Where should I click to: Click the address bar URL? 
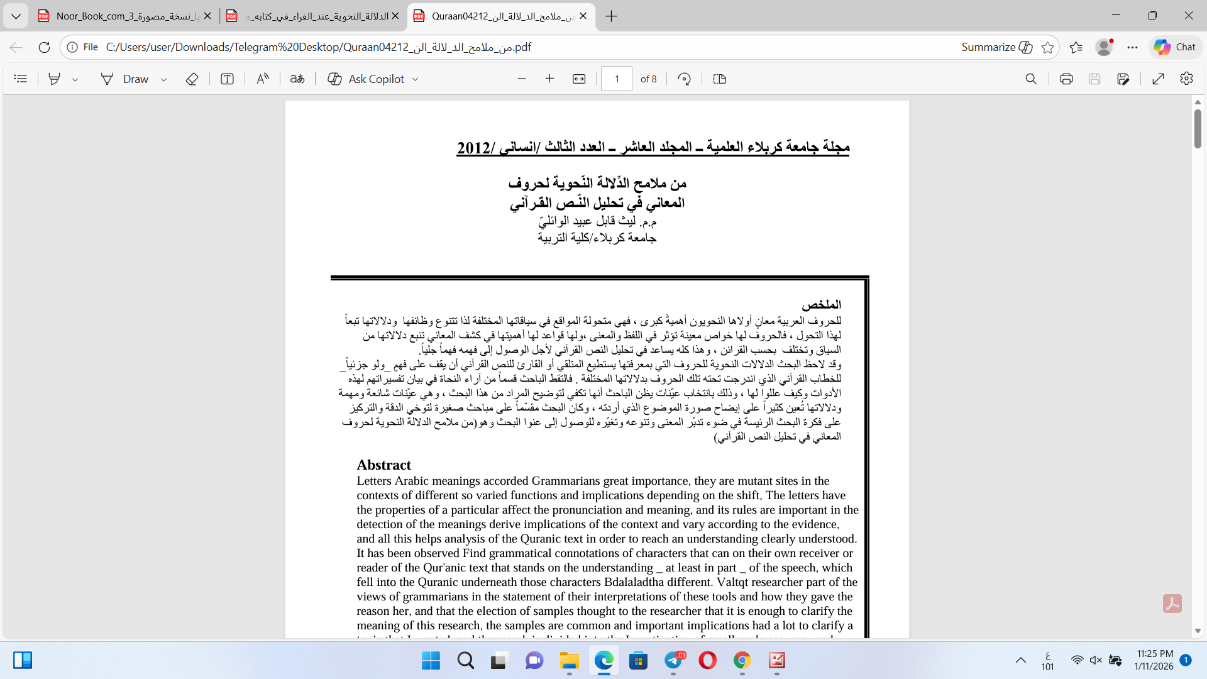(319, 47)
